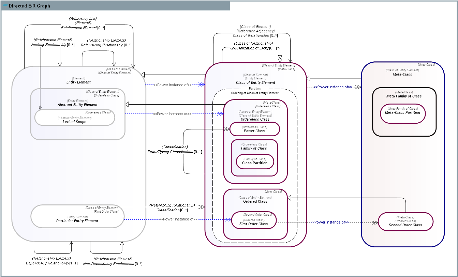Screen dimensions: 458x277
Task: Click the diagram icon beside Directed E/R Graph
Action: click(x=5, y=6)
